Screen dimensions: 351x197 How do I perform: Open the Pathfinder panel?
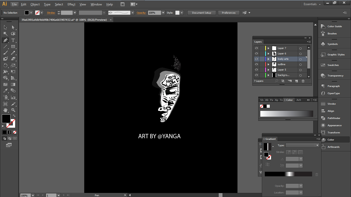[x=334, y=118]
